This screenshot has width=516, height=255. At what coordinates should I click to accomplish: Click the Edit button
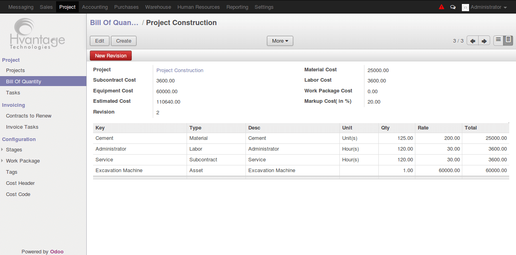[99, 41]
